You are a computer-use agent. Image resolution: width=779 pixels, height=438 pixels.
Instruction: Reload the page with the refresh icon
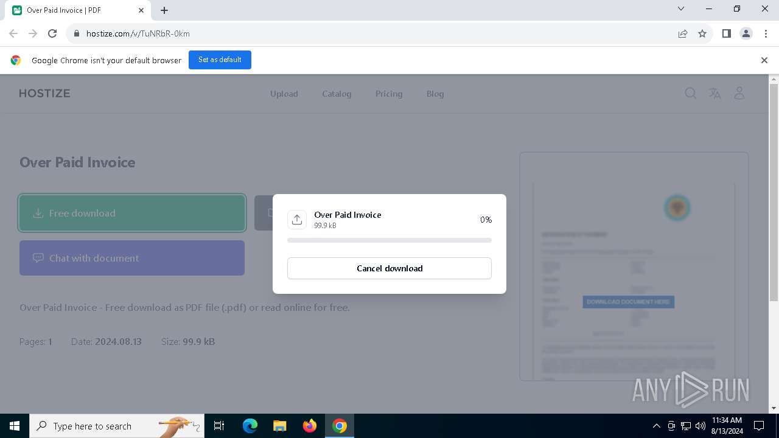pos(52,33)
